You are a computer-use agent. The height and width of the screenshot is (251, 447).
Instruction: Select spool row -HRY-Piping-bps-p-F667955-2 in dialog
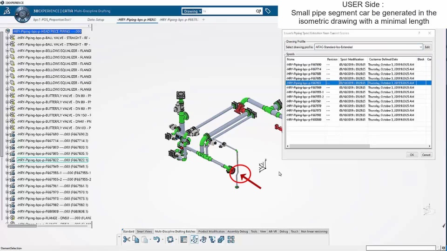[x=359, y=97]
